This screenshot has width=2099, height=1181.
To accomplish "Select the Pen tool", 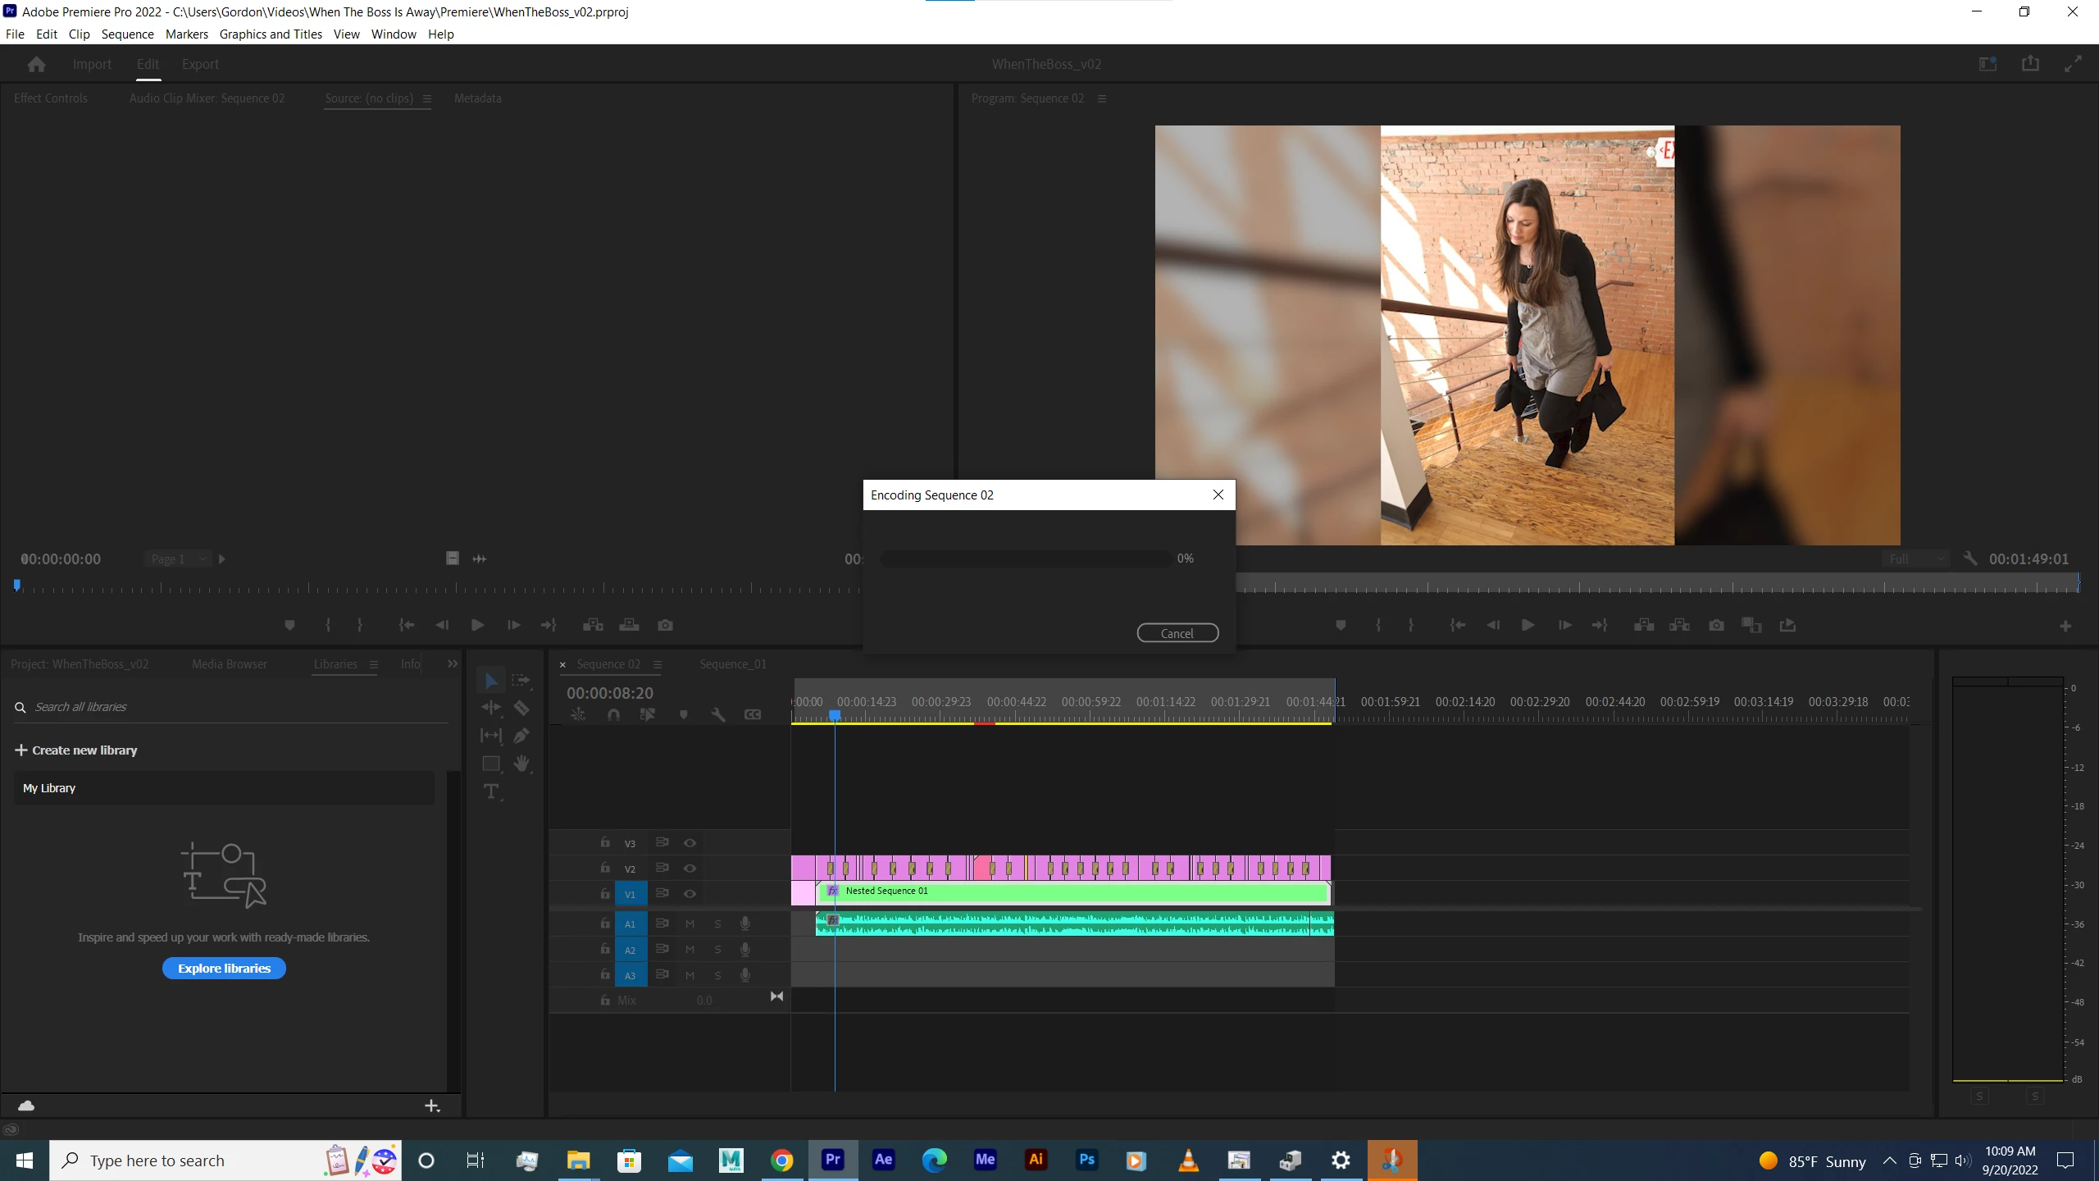I will [521, 736].
